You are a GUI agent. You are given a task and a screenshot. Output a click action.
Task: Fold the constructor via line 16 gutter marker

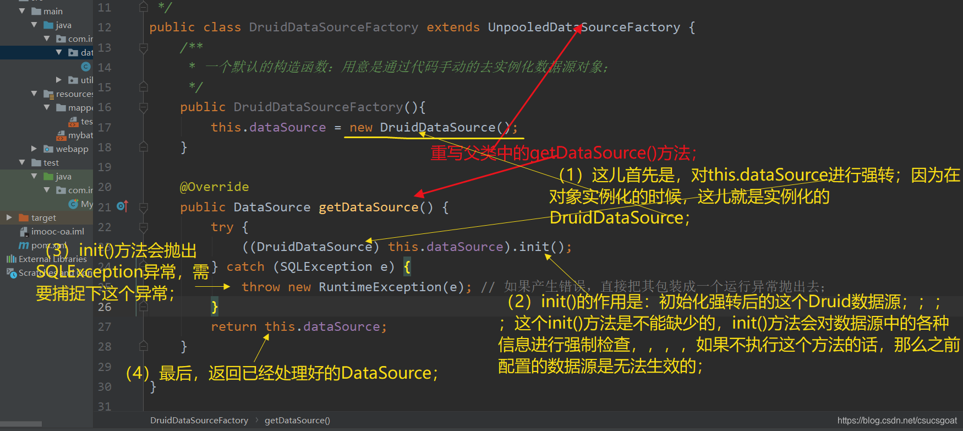click(x=144, y=107)
